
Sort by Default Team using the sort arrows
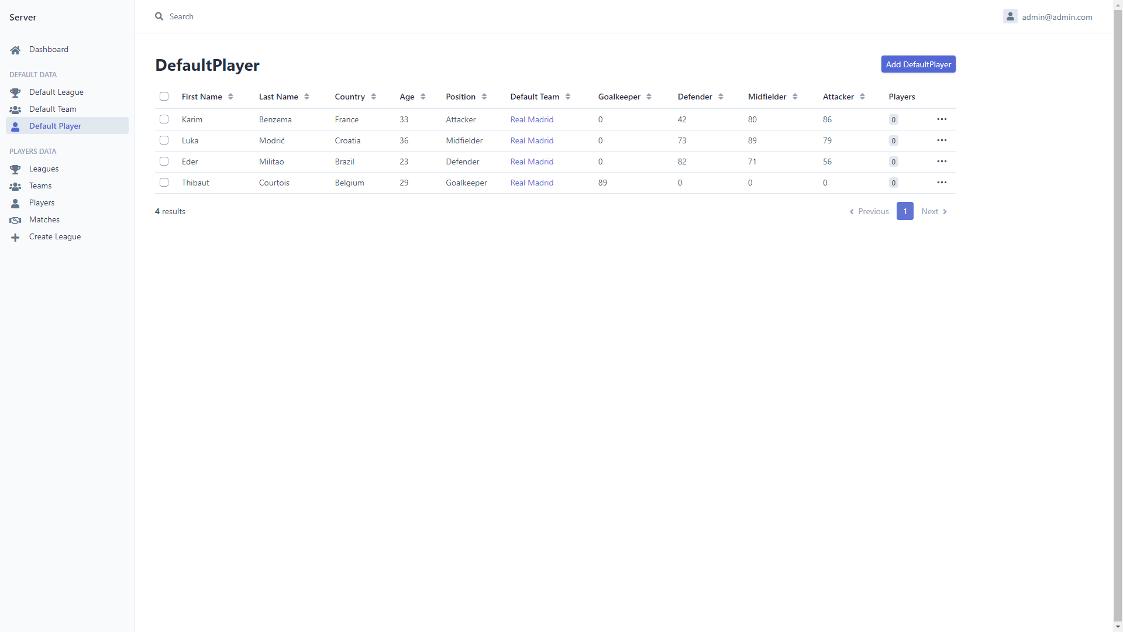(568, 97)
